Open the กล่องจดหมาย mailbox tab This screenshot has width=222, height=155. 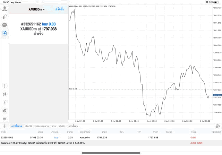coord(42,126)
